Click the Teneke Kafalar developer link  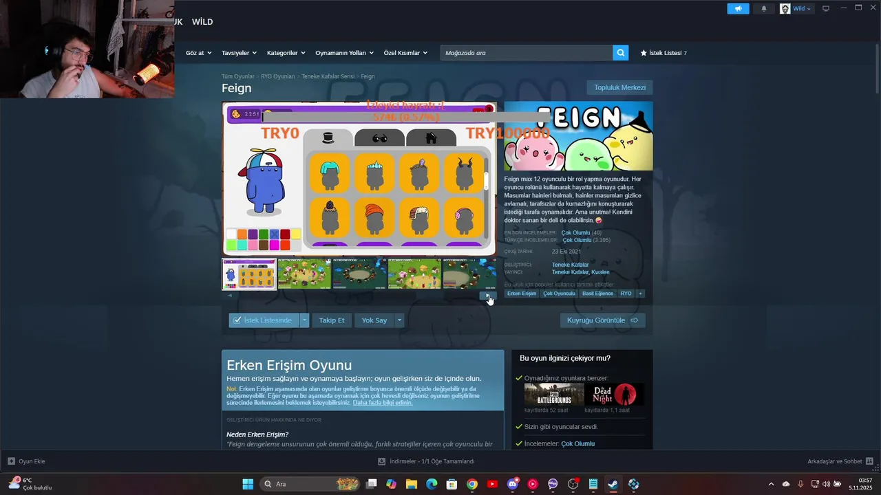(x=570, y=265)
